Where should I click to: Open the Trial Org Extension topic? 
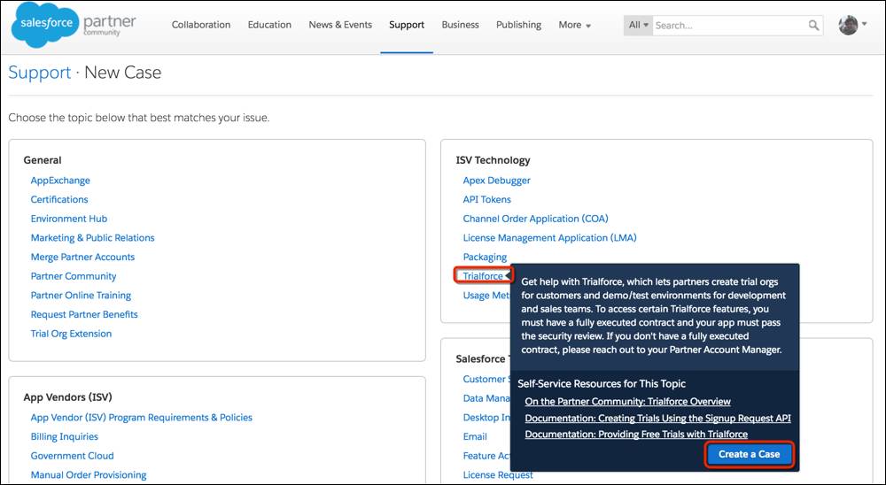(x=71, y=335)
